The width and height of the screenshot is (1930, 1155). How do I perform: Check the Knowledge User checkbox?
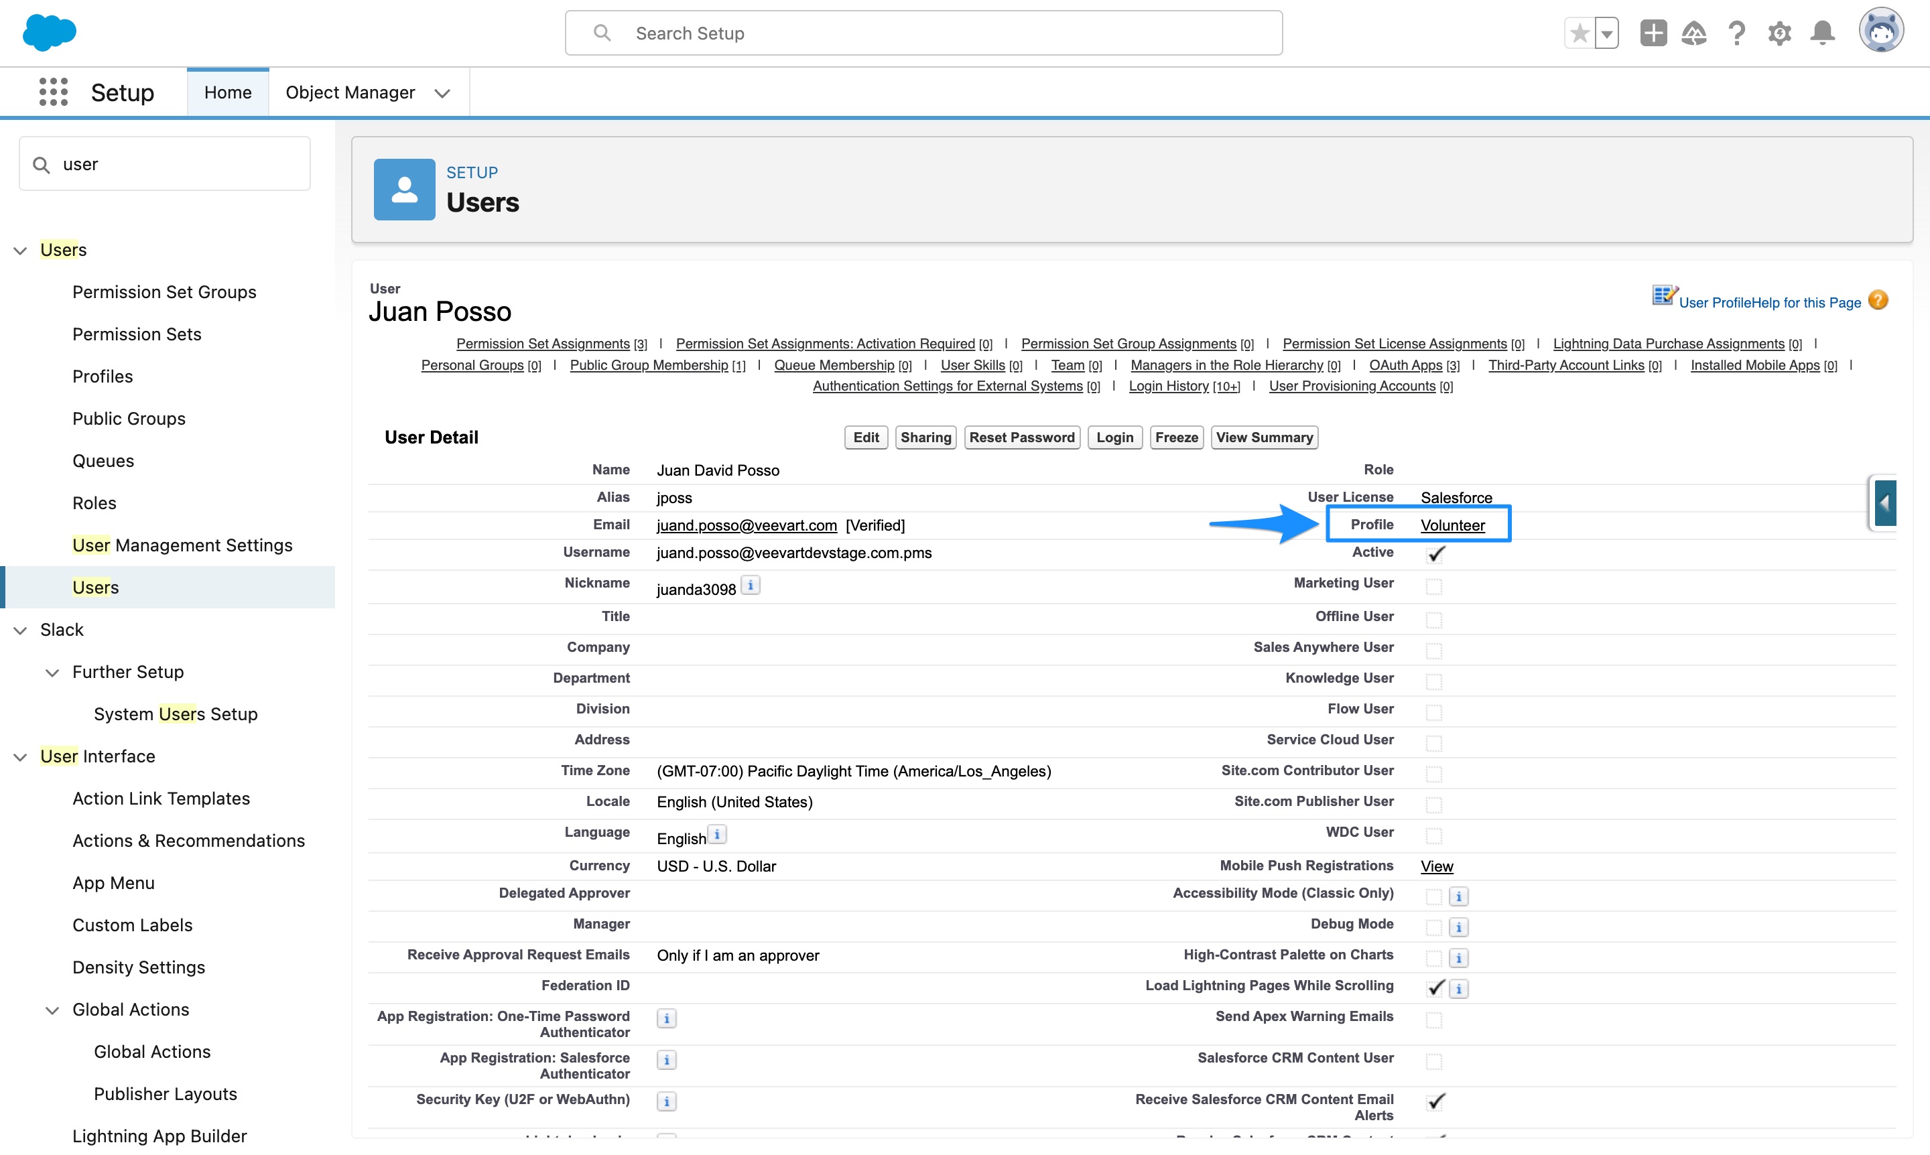pos(1435,681)
